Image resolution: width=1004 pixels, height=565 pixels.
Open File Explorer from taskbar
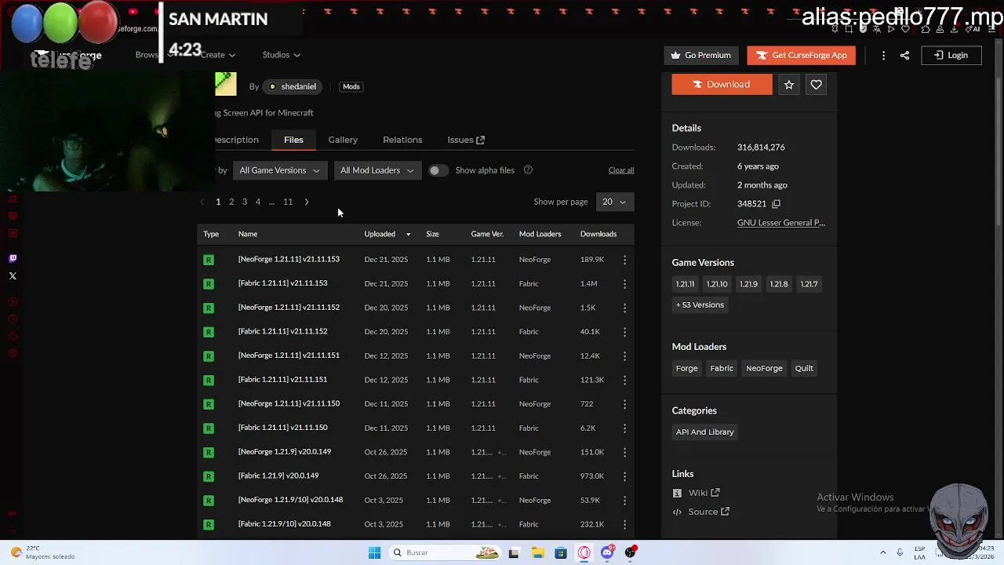(x=537, y=552)
